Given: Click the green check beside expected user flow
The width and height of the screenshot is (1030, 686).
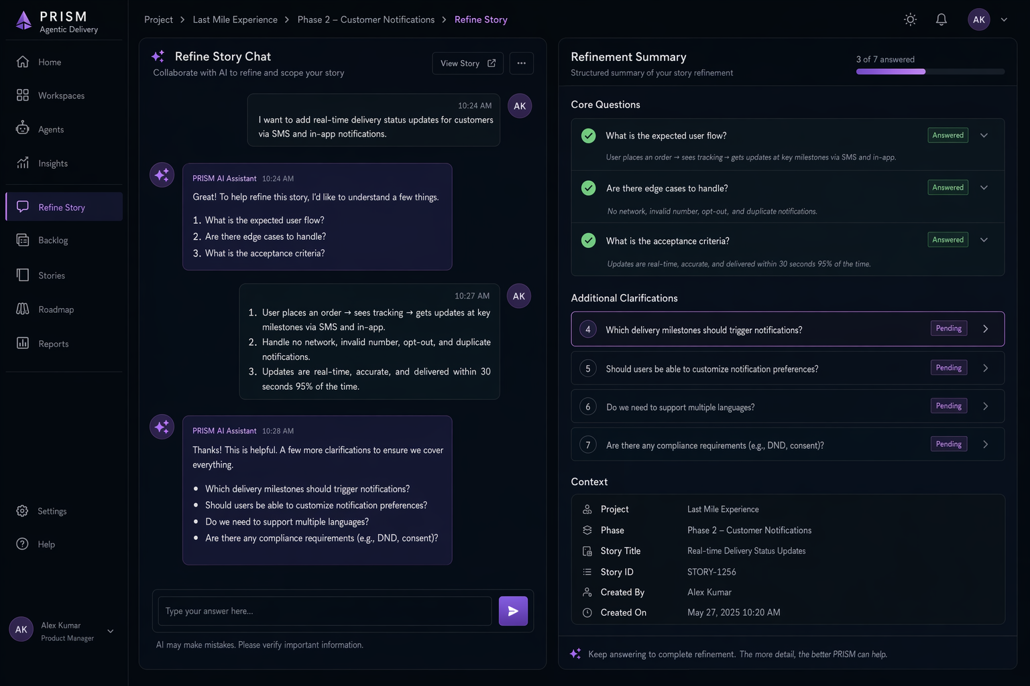Looking at the screenshot, I should click(588, 135).
